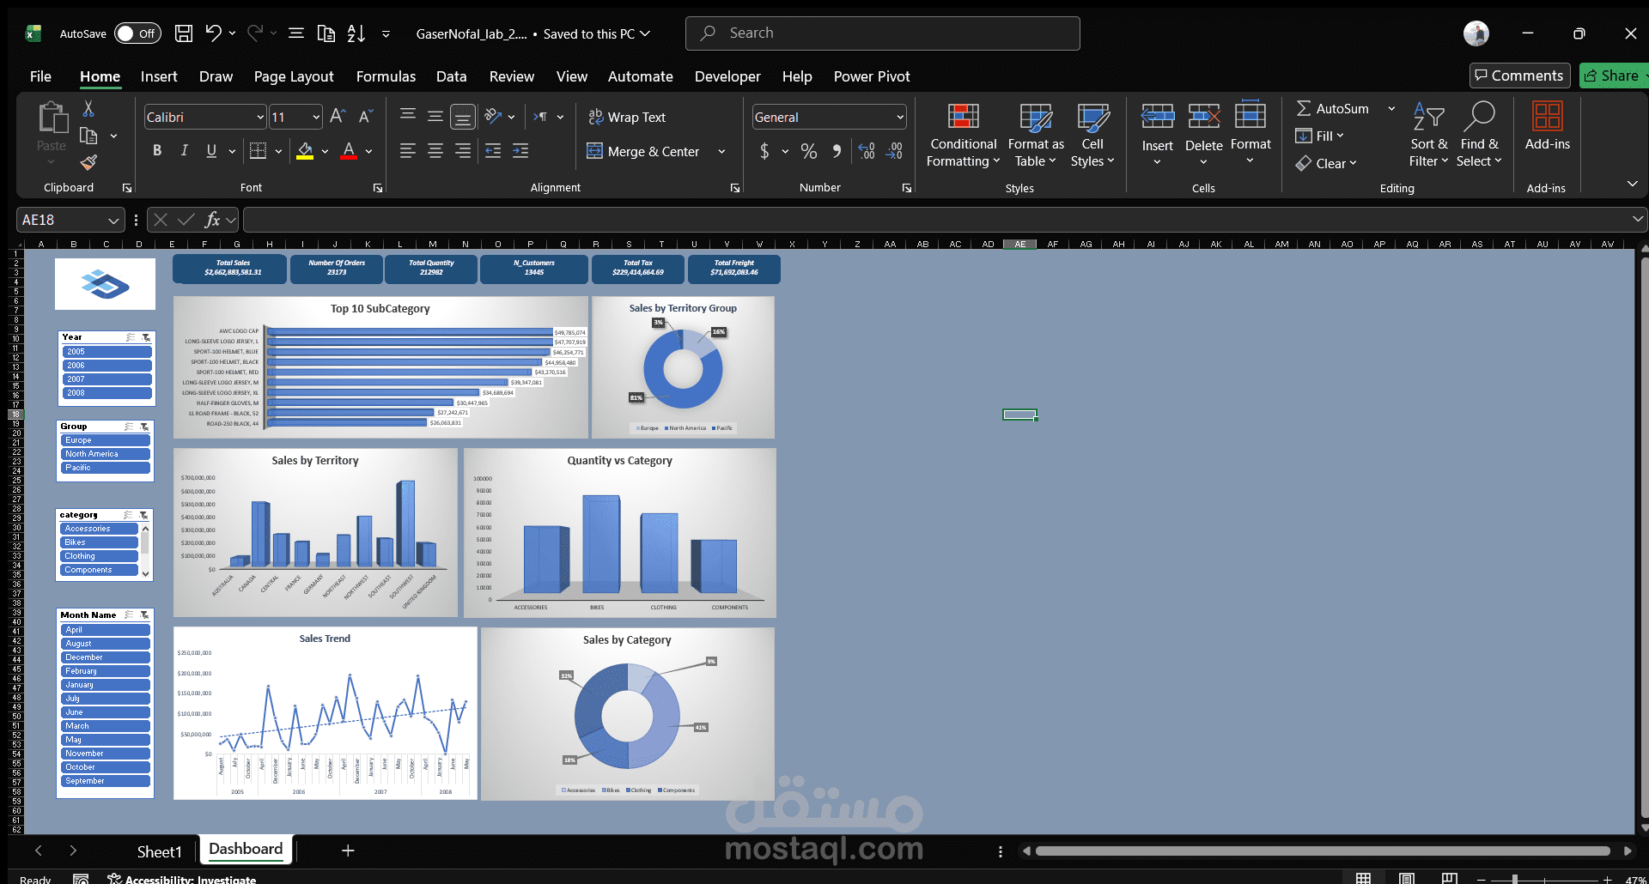1649x884 pixels.
Task: Click the Increase Decimal icon
Action: pyautogui.click(x=867, y=152)
